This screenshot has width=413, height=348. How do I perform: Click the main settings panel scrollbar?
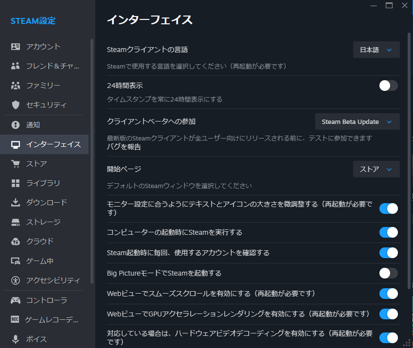coord(409,160)
